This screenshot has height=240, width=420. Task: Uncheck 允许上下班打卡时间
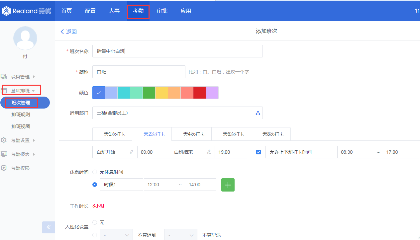point(258,152)
